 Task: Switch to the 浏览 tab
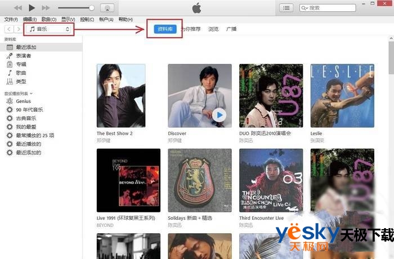tap(213, 29)
